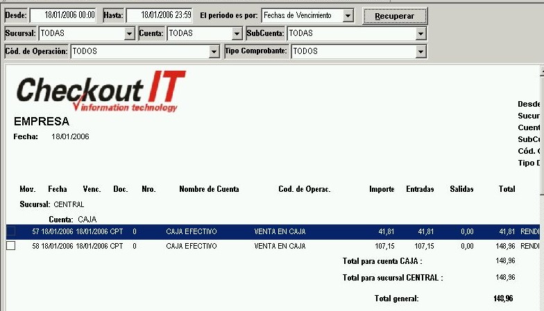Tick the checkbox for movement 57

[x=10, y=231]
